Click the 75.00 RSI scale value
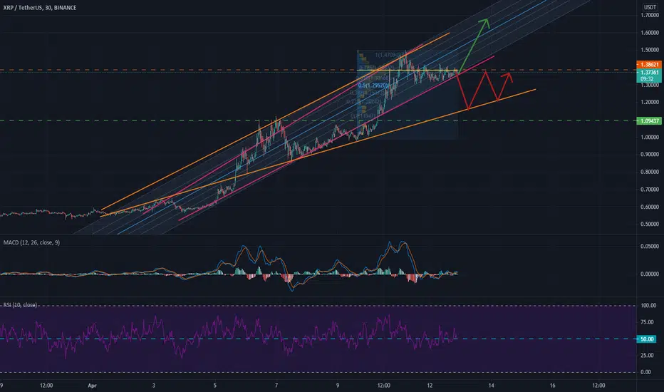 pos(648,322)
